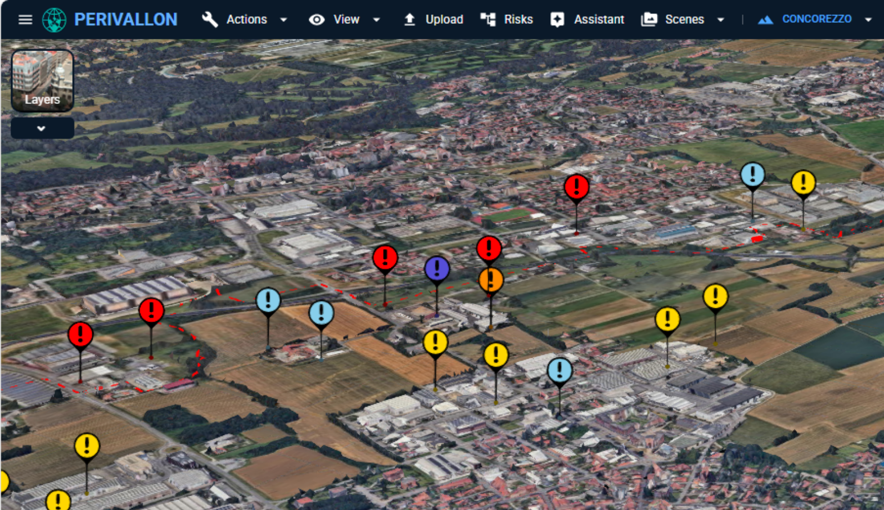Open the Assistant tool
Screen dimensions: 884x510
[x=587, y=19]
